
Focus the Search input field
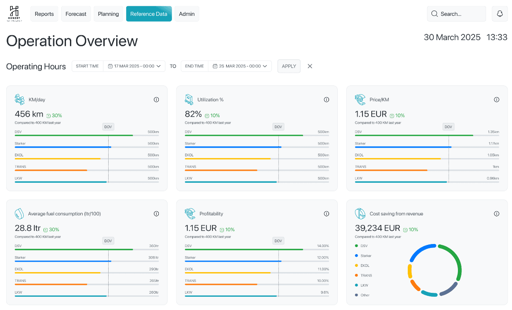click(457, 14)
